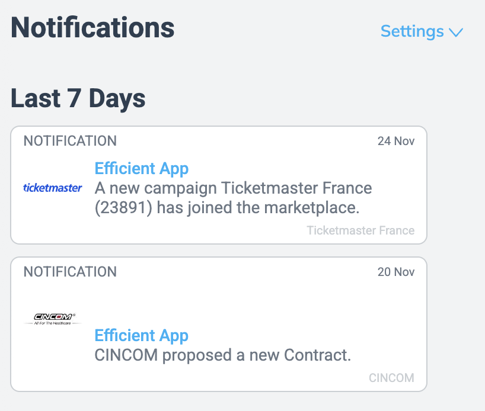The image size is (485, 411).
Task: Select the CINCOM proposed a new Contract message
Action: tap(223, 355)
